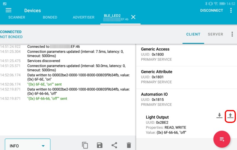This screenshot has width=237, height=150.
Task: Select the green '"off" sent' log line
Action: coord(47,99)
